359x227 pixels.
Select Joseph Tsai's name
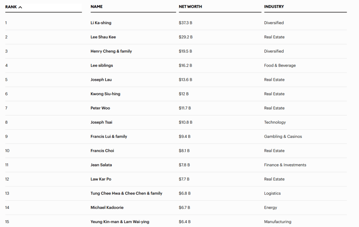tap(101, 122)
